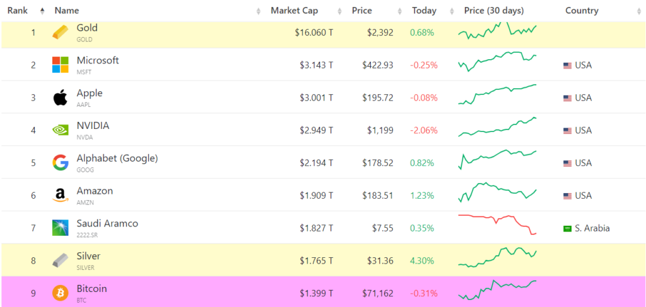Sort by Price column sort arrows
This screenshot has height=307, width=646.
coord(399,11)
